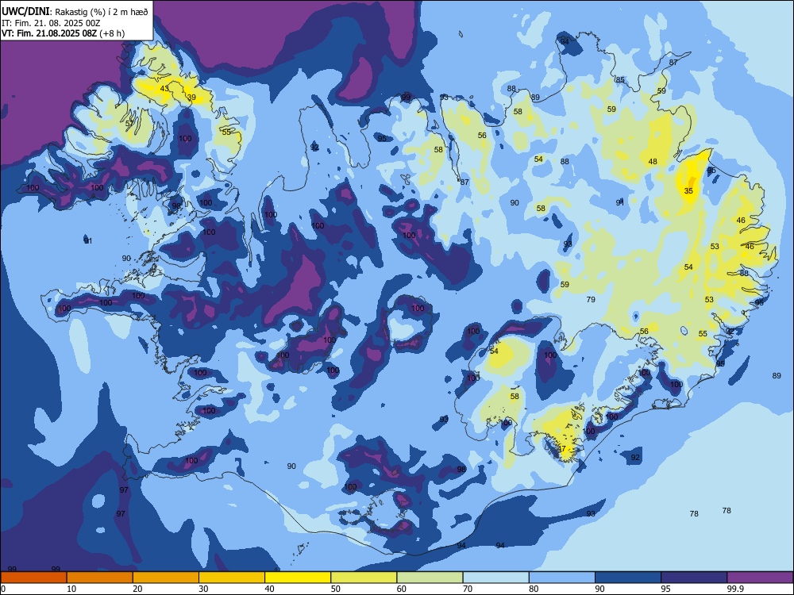Click the '50' legend scale label
This screenshot has width=794, height=595.
click(336, 589)
